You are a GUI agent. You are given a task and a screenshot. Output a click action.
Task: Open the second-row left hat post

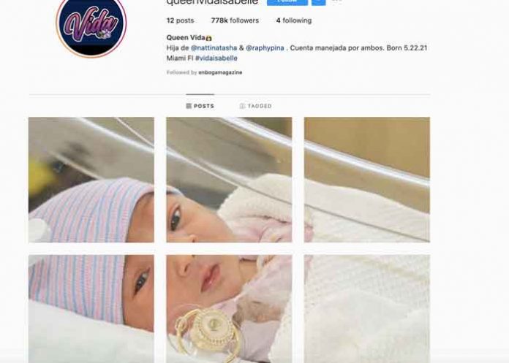(91, 309)
